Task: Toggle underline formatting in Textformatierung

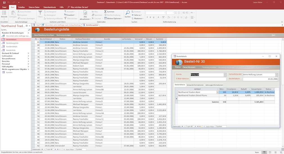Action: (x=153, y=17)
